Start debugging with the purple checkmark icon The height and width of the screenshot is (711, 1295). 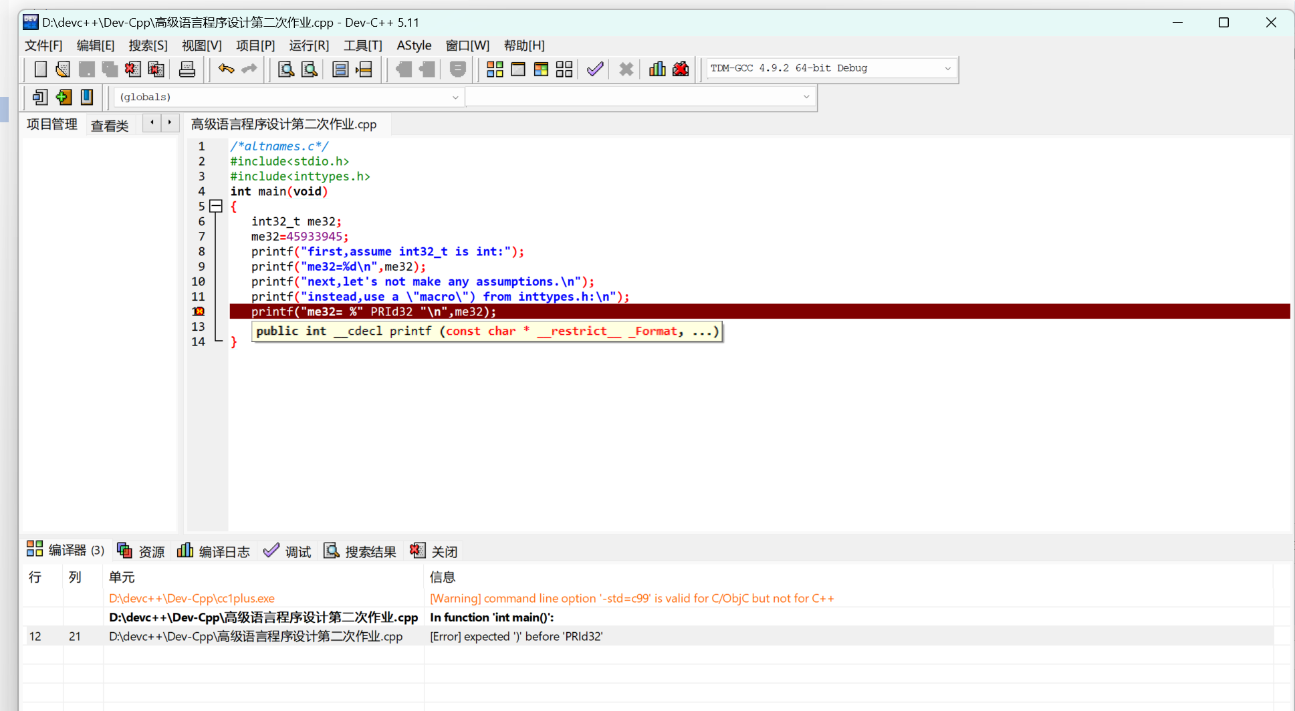[594, 69]
